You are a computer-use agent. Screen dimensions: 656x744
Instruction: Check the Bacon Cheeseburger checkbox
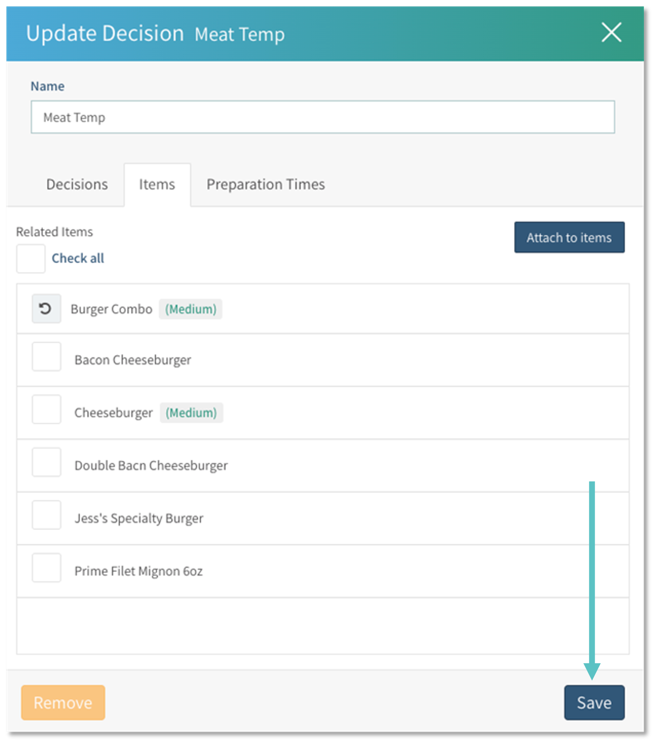pos(47,357)
